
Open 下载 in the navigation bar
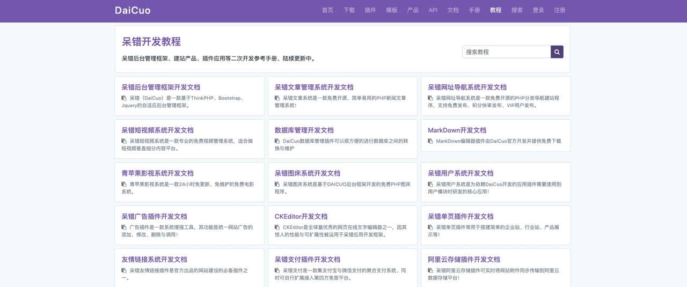[x=349, y=10]
